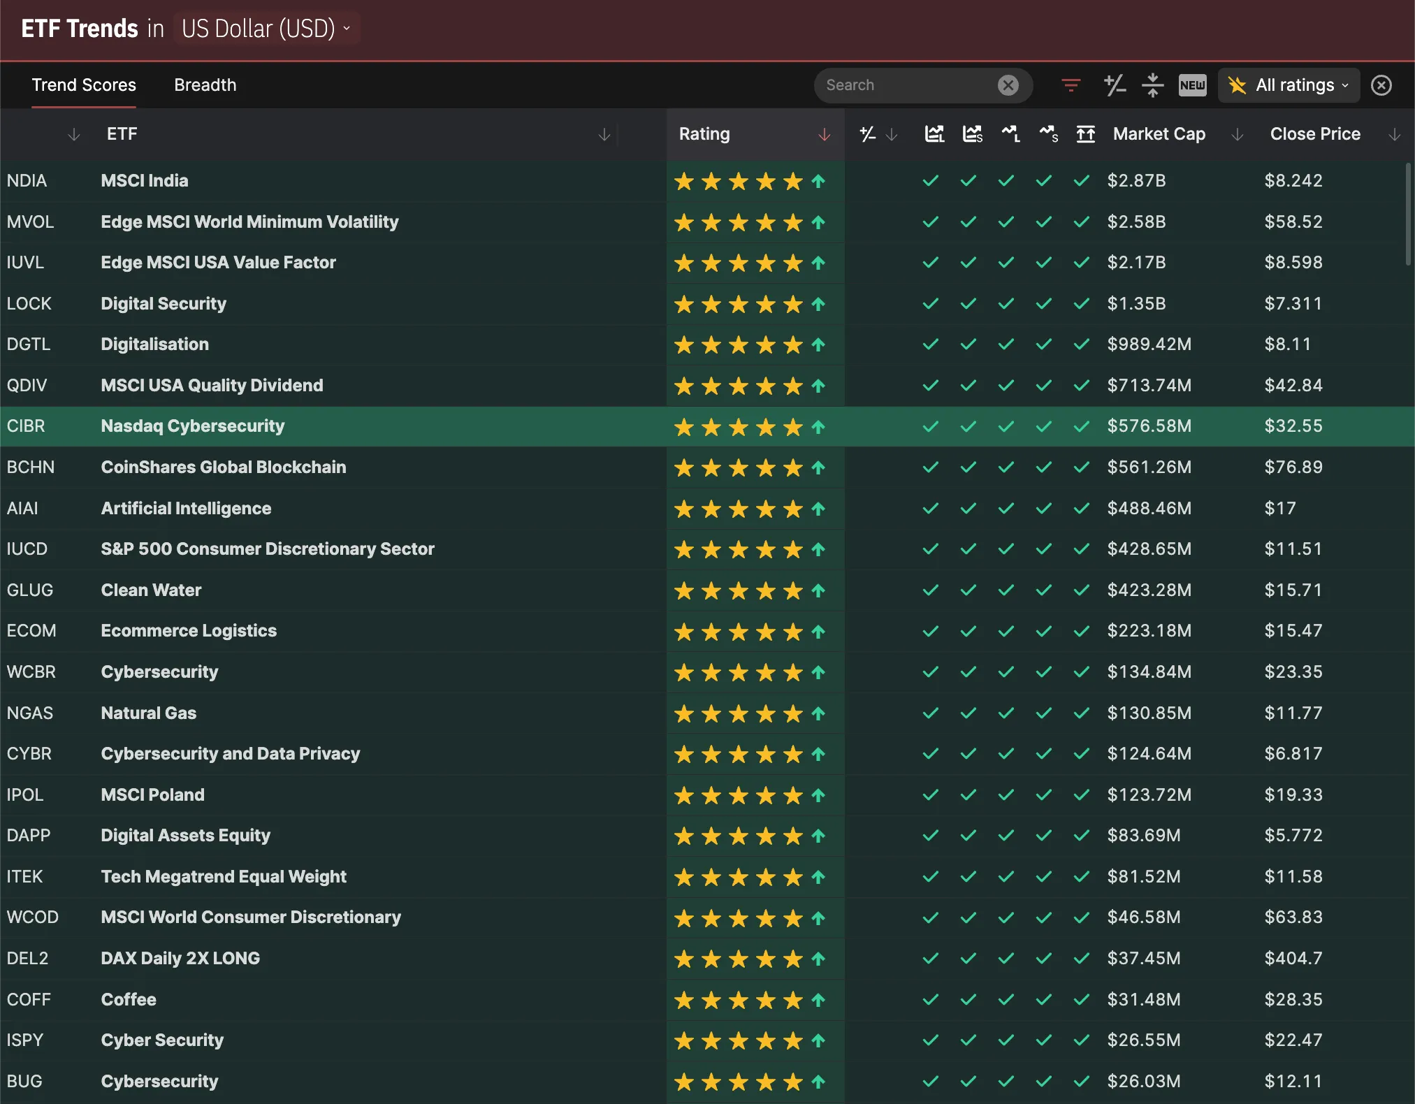Click the first checkmark in the LOCK row
This screenshot has height=1104, width=1415.
pos(930,304)
